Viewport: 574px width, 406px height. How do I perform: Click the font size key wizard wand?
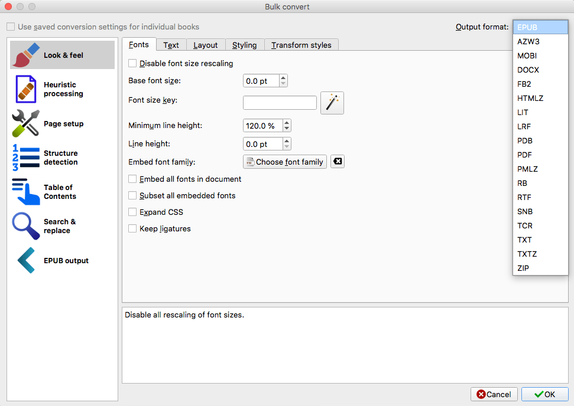point(332,103)
